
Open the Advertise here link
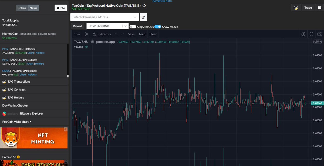[162, 1]
